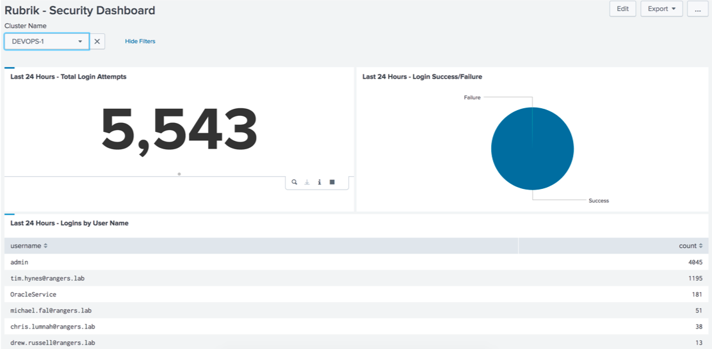Click the count value 4045
This screenshot has height=349, width=712.
pyautogui.click(x=695, y=262)
